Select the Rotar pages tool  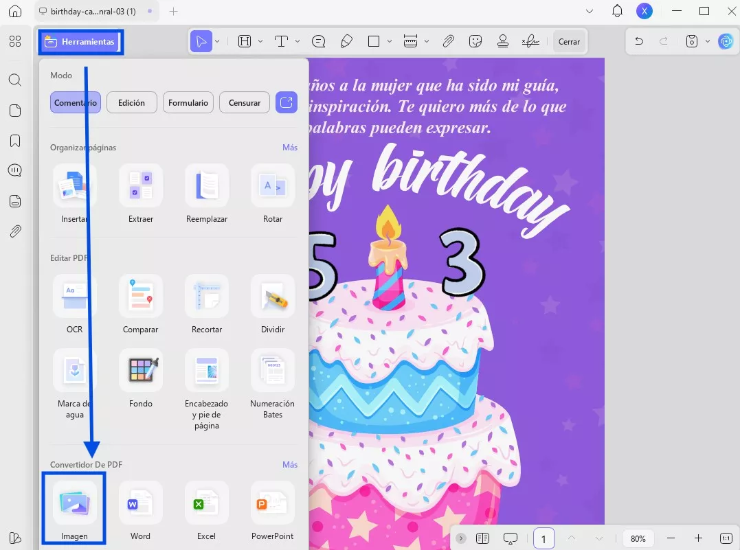pos(273,186)
